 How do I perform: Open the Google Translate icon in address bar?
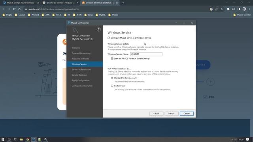click(x=211, y=9)
